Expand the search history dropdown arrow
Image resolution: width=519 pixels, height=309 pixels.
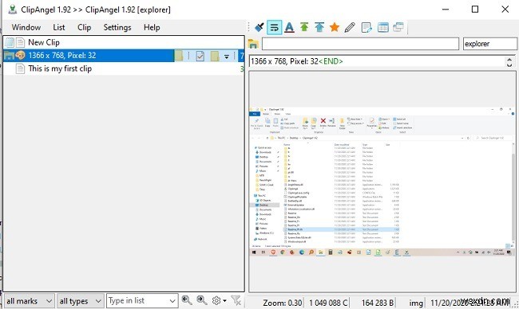[172, 301]
